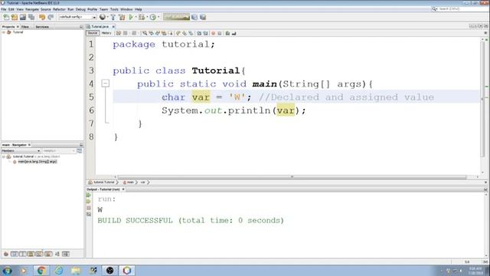Click the globe browser icon in toolbar
Screen dimensions: 490x276
[102, 17]
